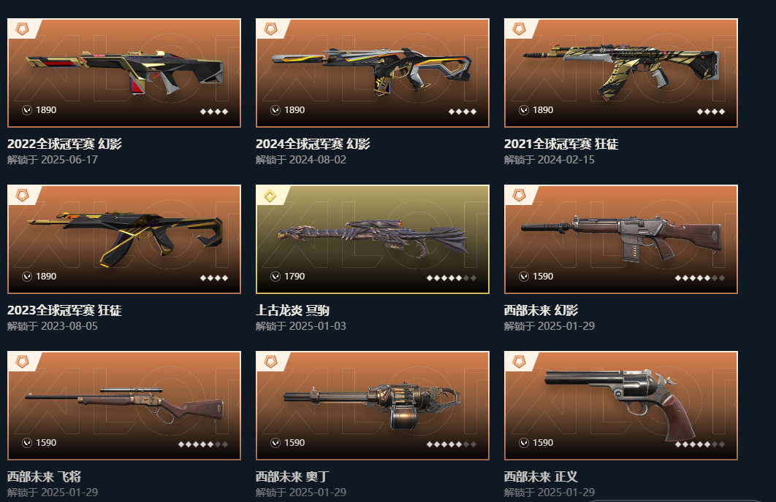Click the tier badge on 2021全球冠军赛 狂徒 card
The width and height of the screenshot is (776, 502).
click(x=519, y=29)
